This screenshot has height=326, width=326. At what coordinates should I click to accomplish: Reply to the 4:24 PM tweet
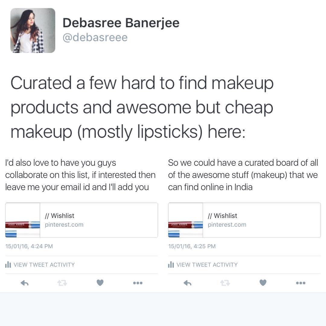[x=24, y=283]
